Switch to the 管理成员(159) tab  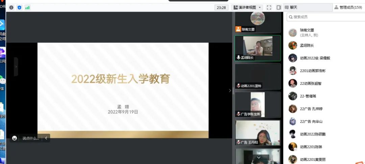[349, 7]
